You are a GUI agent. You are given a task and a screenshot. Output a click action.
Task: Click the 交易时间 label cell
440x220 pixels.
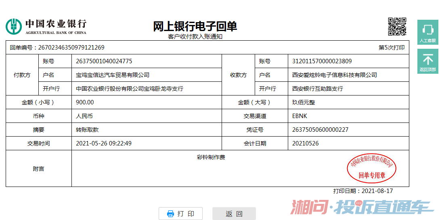coord(39,144)
